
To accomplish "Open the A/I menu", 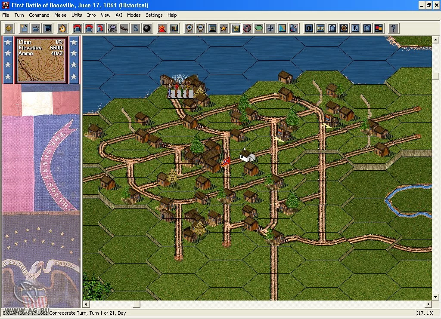I will tap(119, 15).
